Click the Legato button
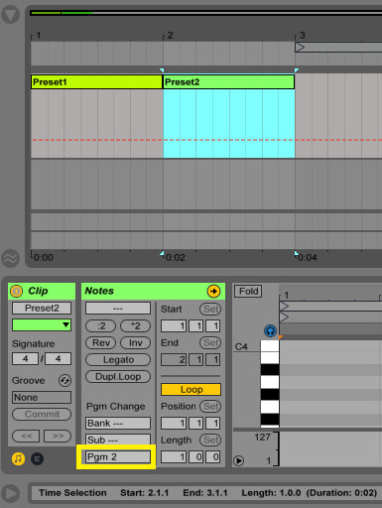 point(118,359)
